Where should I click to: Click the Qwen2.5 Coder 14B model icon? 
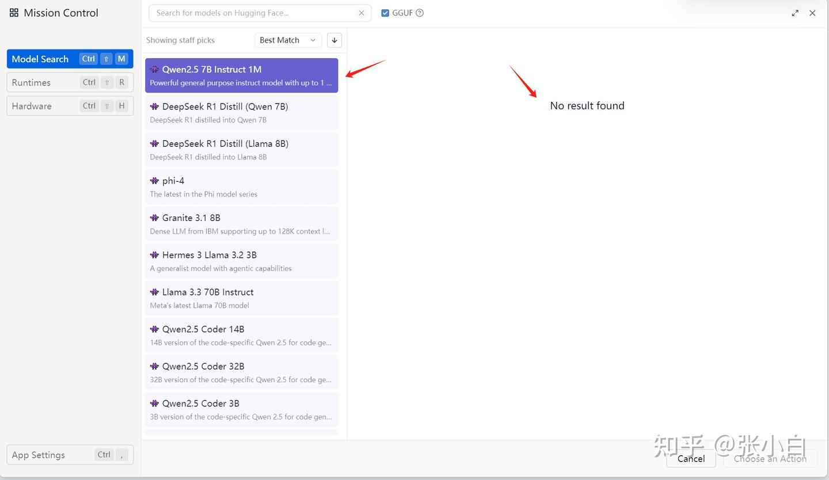point(154,329)
